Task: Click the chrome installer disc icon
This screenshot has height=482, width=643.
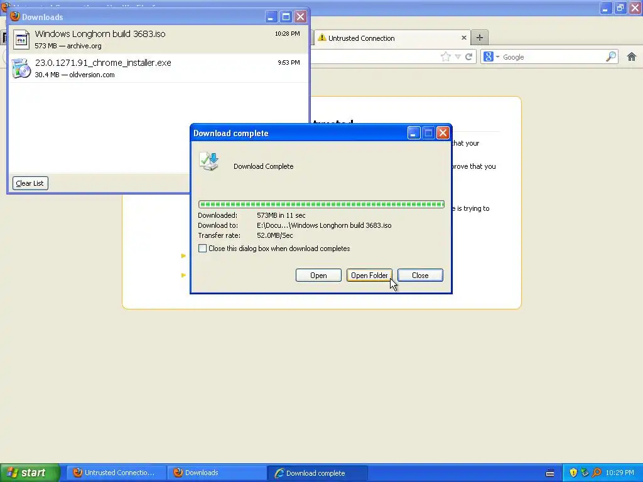Action: click(x=21, y=68)
